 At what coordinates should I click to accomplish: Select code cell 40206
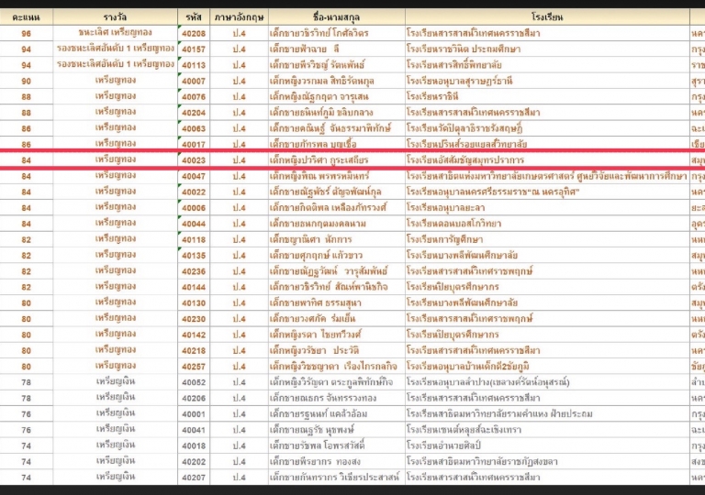pyautogui.click(x=194, y=399)
